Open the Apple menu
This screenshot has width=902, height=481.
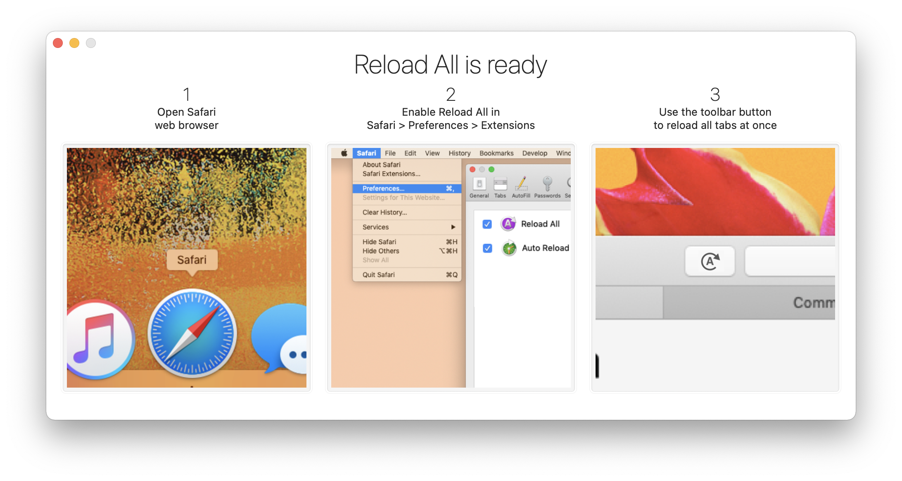(343, 153)
